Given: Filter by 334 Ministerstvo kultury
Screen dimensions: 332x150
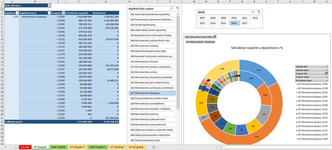Looking at the screenshot, I should point(152,114).
